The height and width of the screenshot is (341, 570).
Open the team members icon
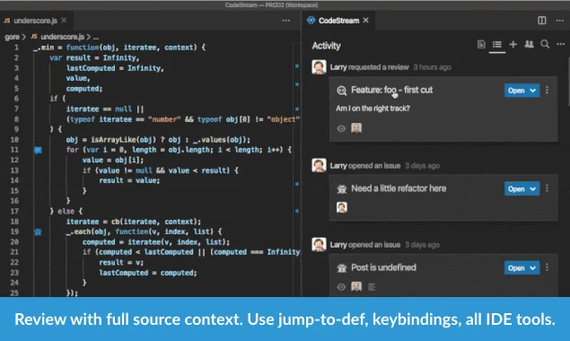529,44
